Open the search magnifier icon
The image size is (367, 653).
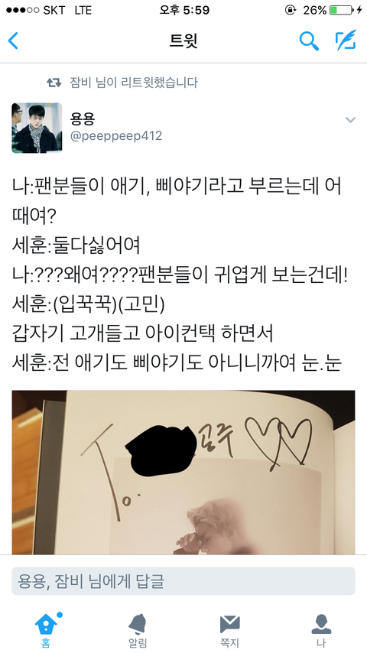tap(309, 41)
